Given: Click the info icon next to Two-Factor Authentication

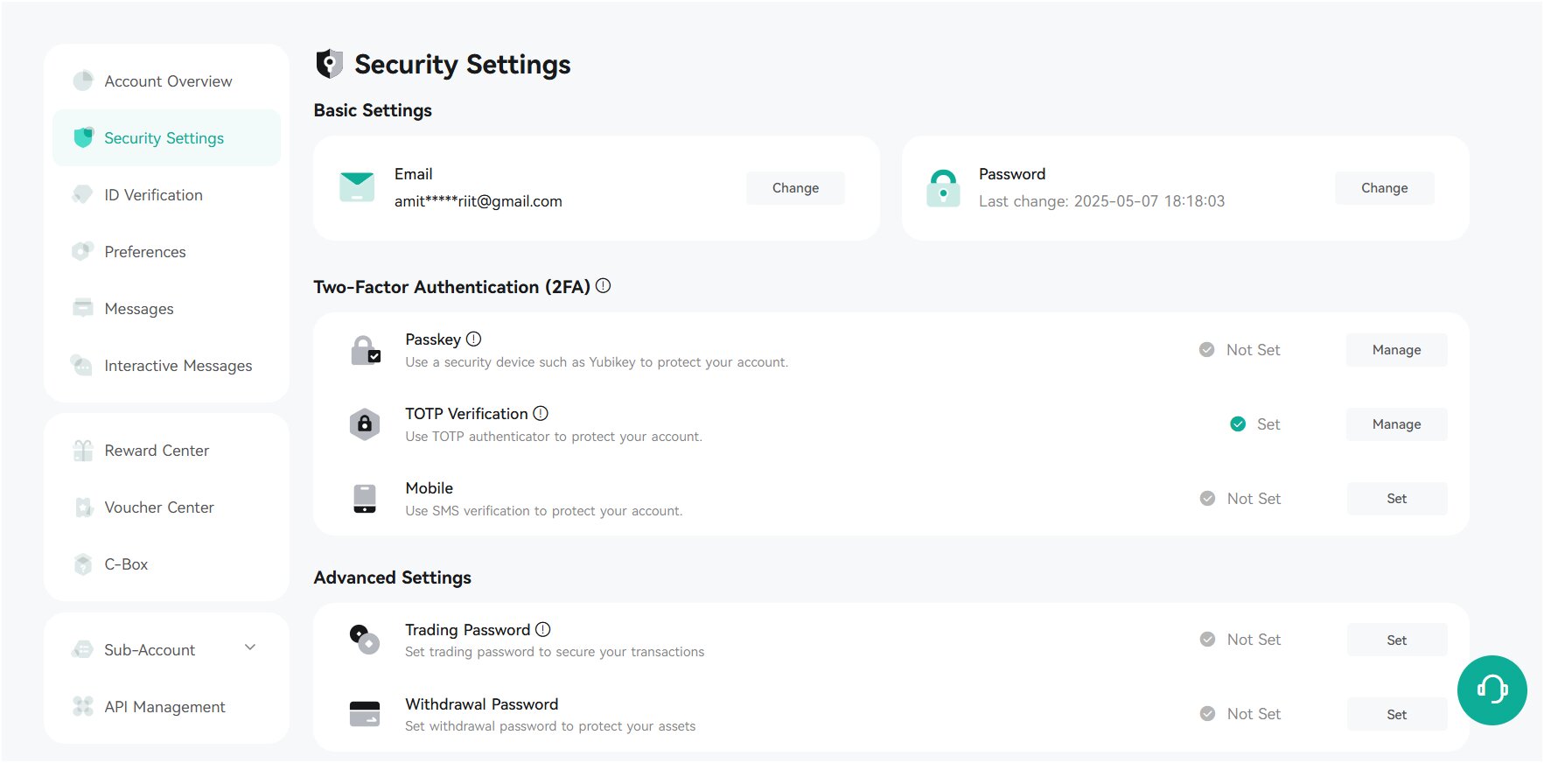Looking at the screenshot, I should [603, 286].
